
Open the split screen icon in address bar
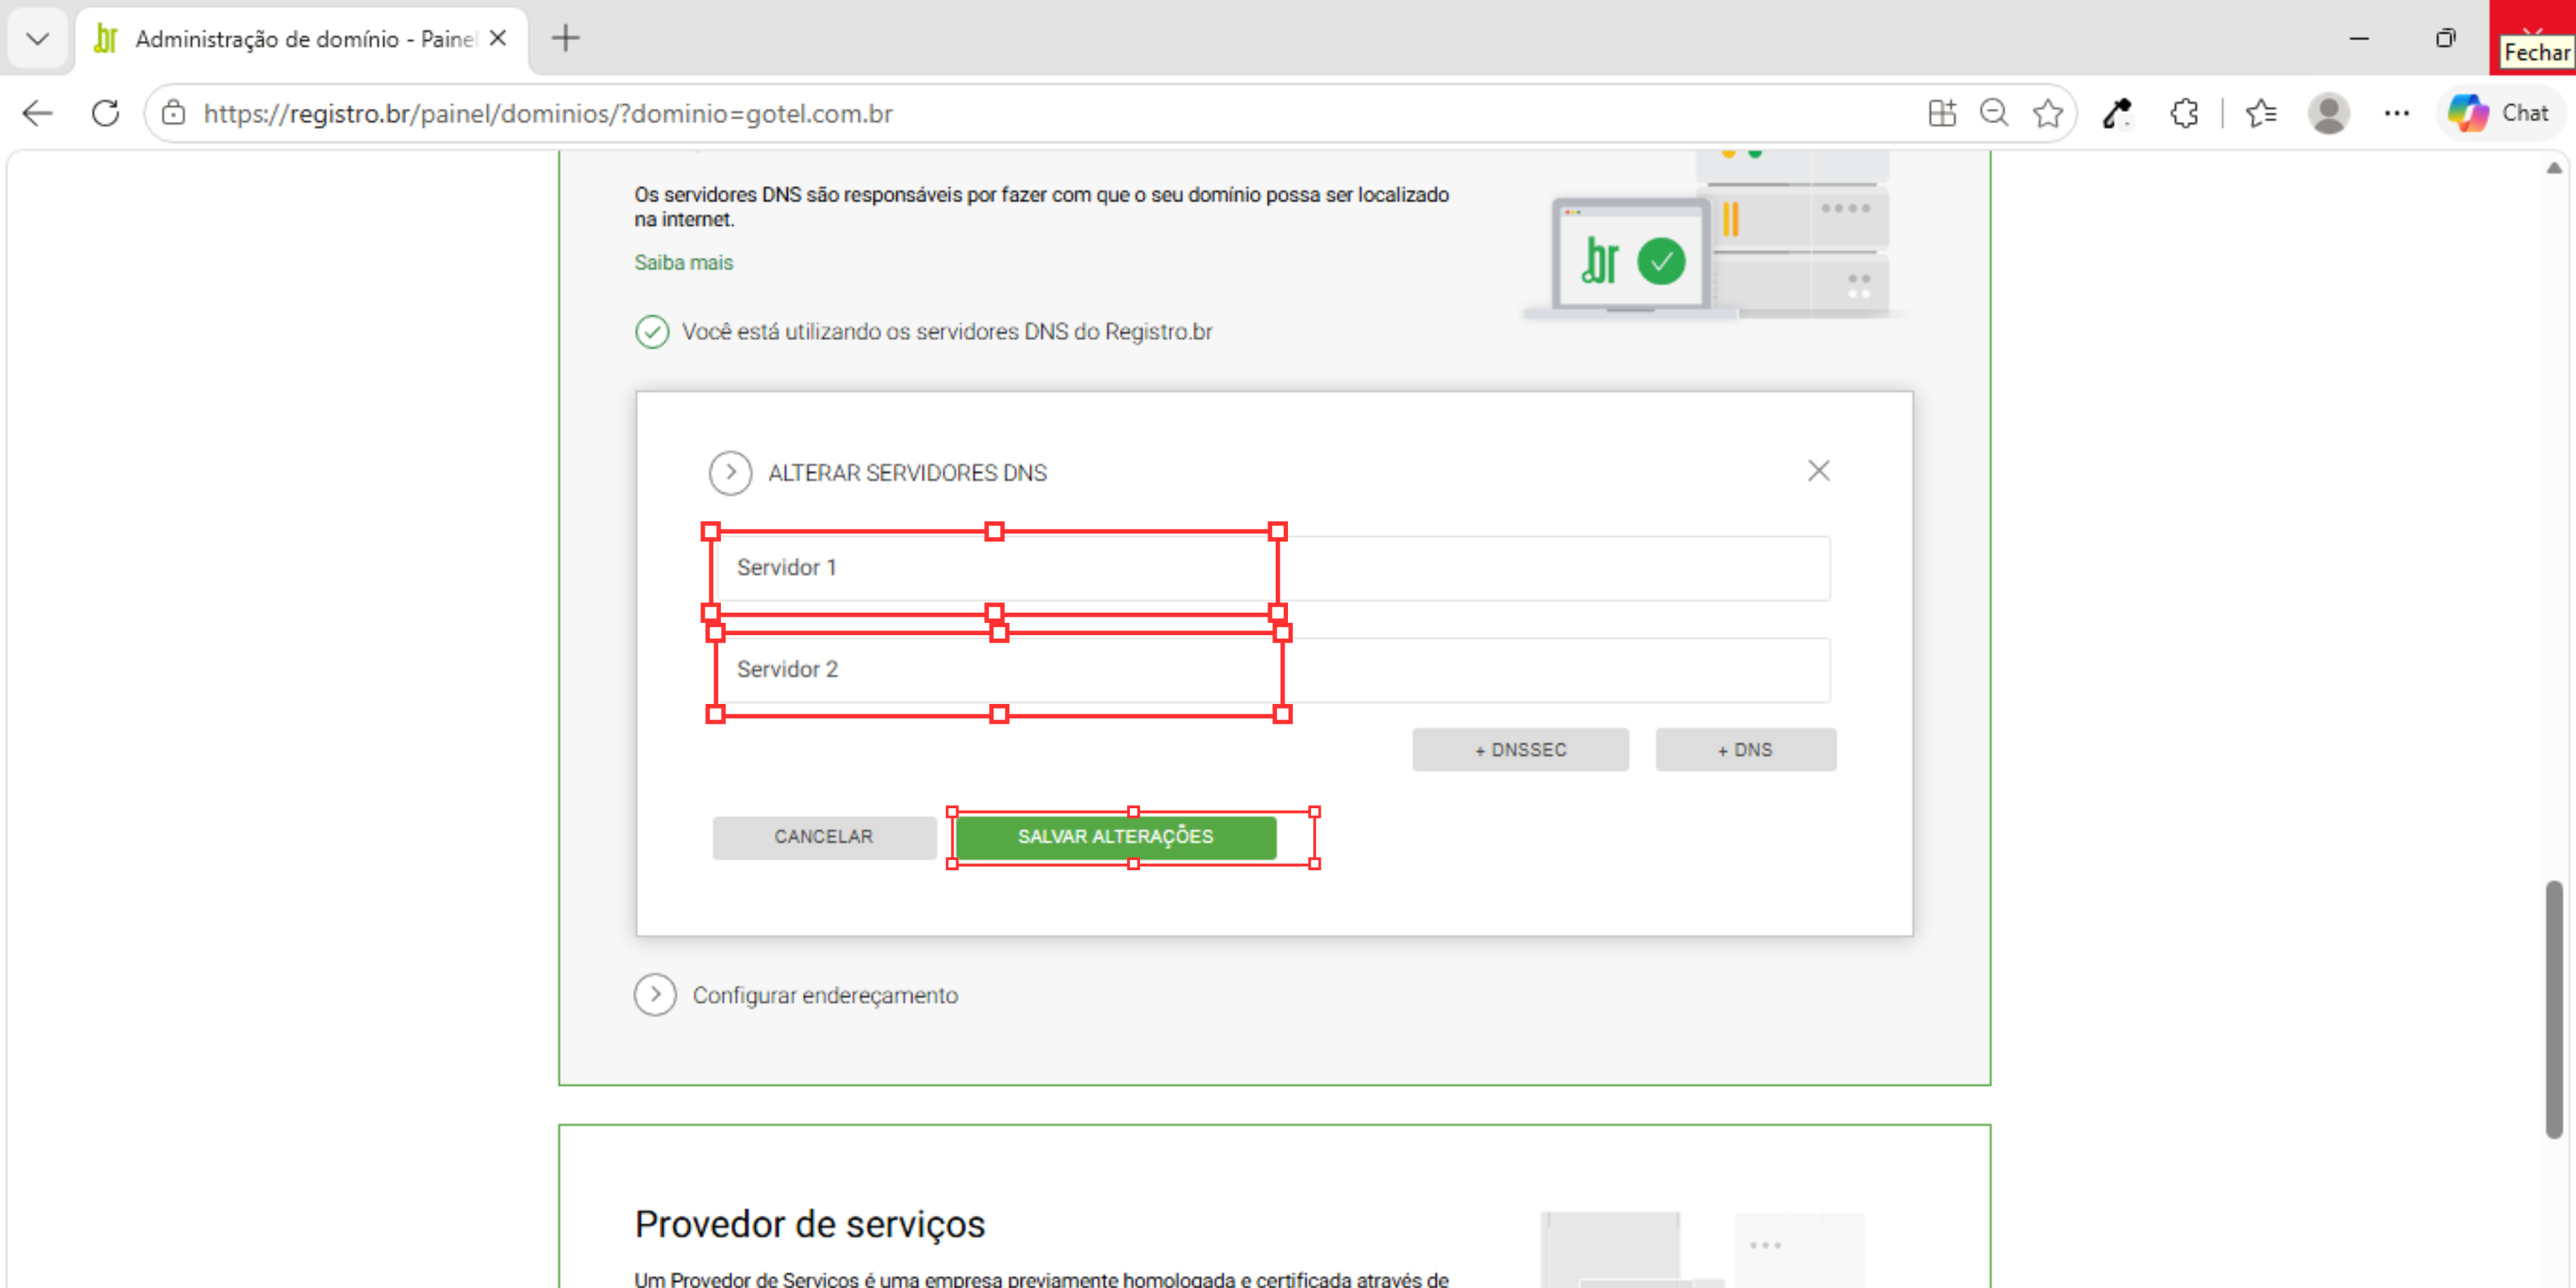[x=1941, y=113]
